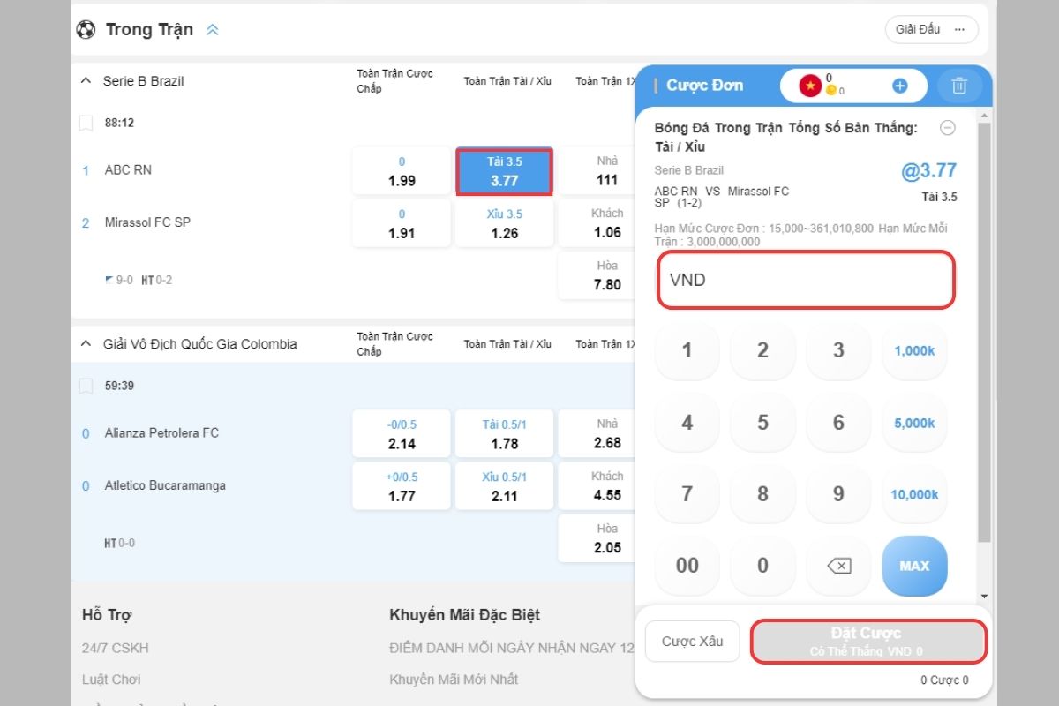Click the bookmark icon under Serie B Brazil
The width and height of the screenshot is (1059, 706).
[x=86, y=123]
